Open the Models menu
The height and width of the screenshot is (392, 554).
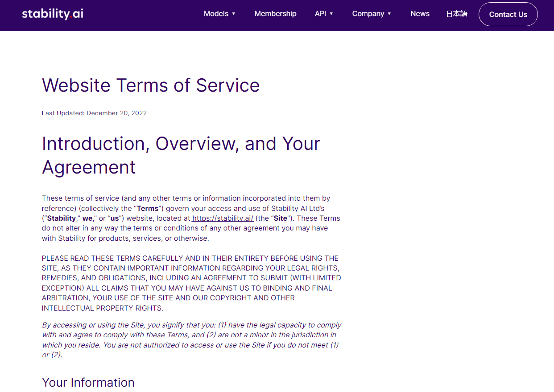[x=216, y=14]
